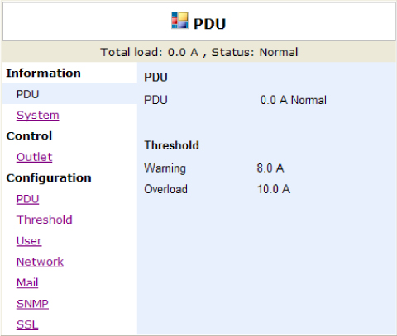
Task: Click the Warning threshold value 8.0 A
Action: (270, 168)
